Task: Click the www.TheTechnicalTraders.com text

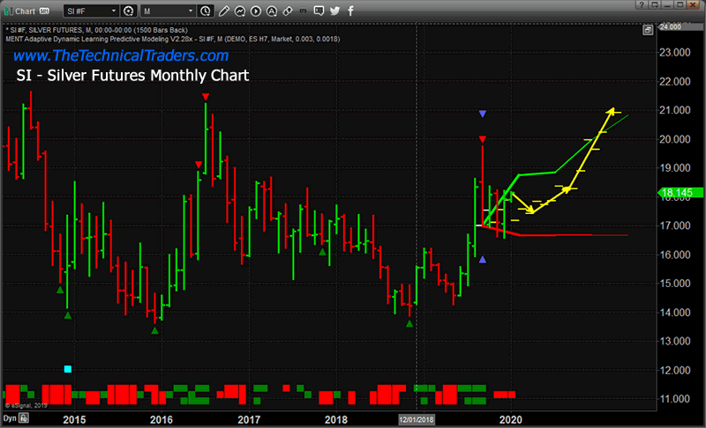Action: coord(121,55)
